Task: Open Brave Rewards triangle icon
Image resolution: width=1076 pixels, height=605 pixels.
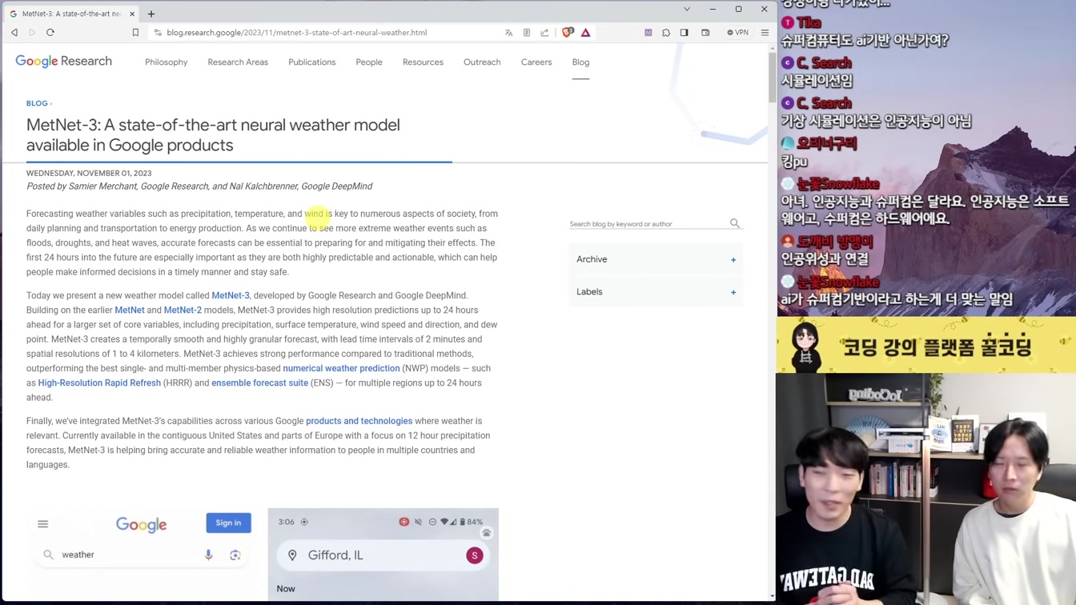Action: [x=586, y=33]
